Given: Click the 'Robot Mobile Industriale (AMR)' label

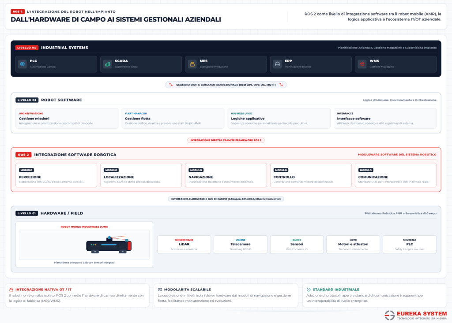Looking at the screenshot, I should 84,227.
